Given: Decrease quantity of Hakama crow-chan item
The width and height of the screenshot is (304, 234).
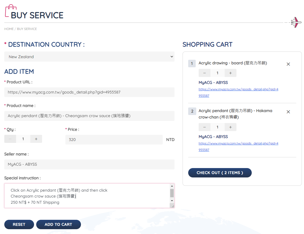Looking at the screenshot, I should pos(205,127).
